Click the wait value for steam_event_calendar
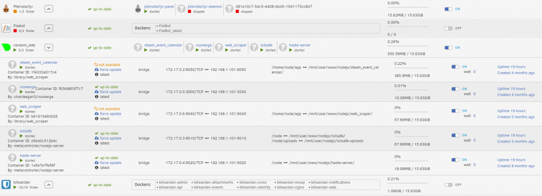Screen dimensions: 542x196 pyautogui.click(x=475, y=72)
